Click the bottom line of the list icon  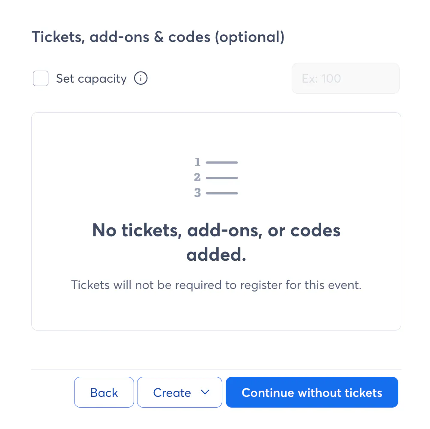point(221,194)
